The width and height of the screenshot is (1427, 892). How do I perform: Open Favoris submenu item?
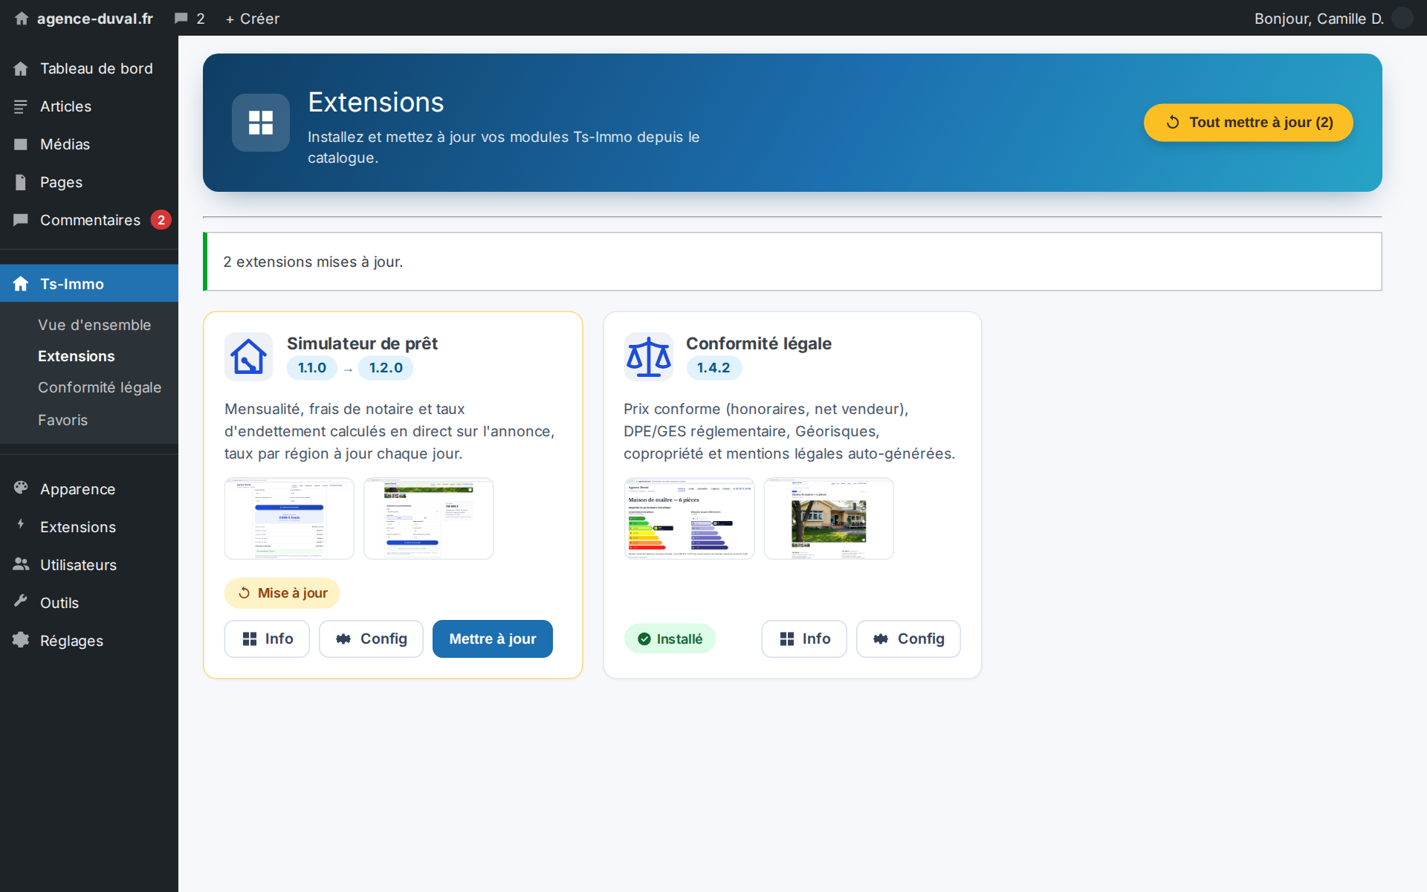click(x=63, y=420)
